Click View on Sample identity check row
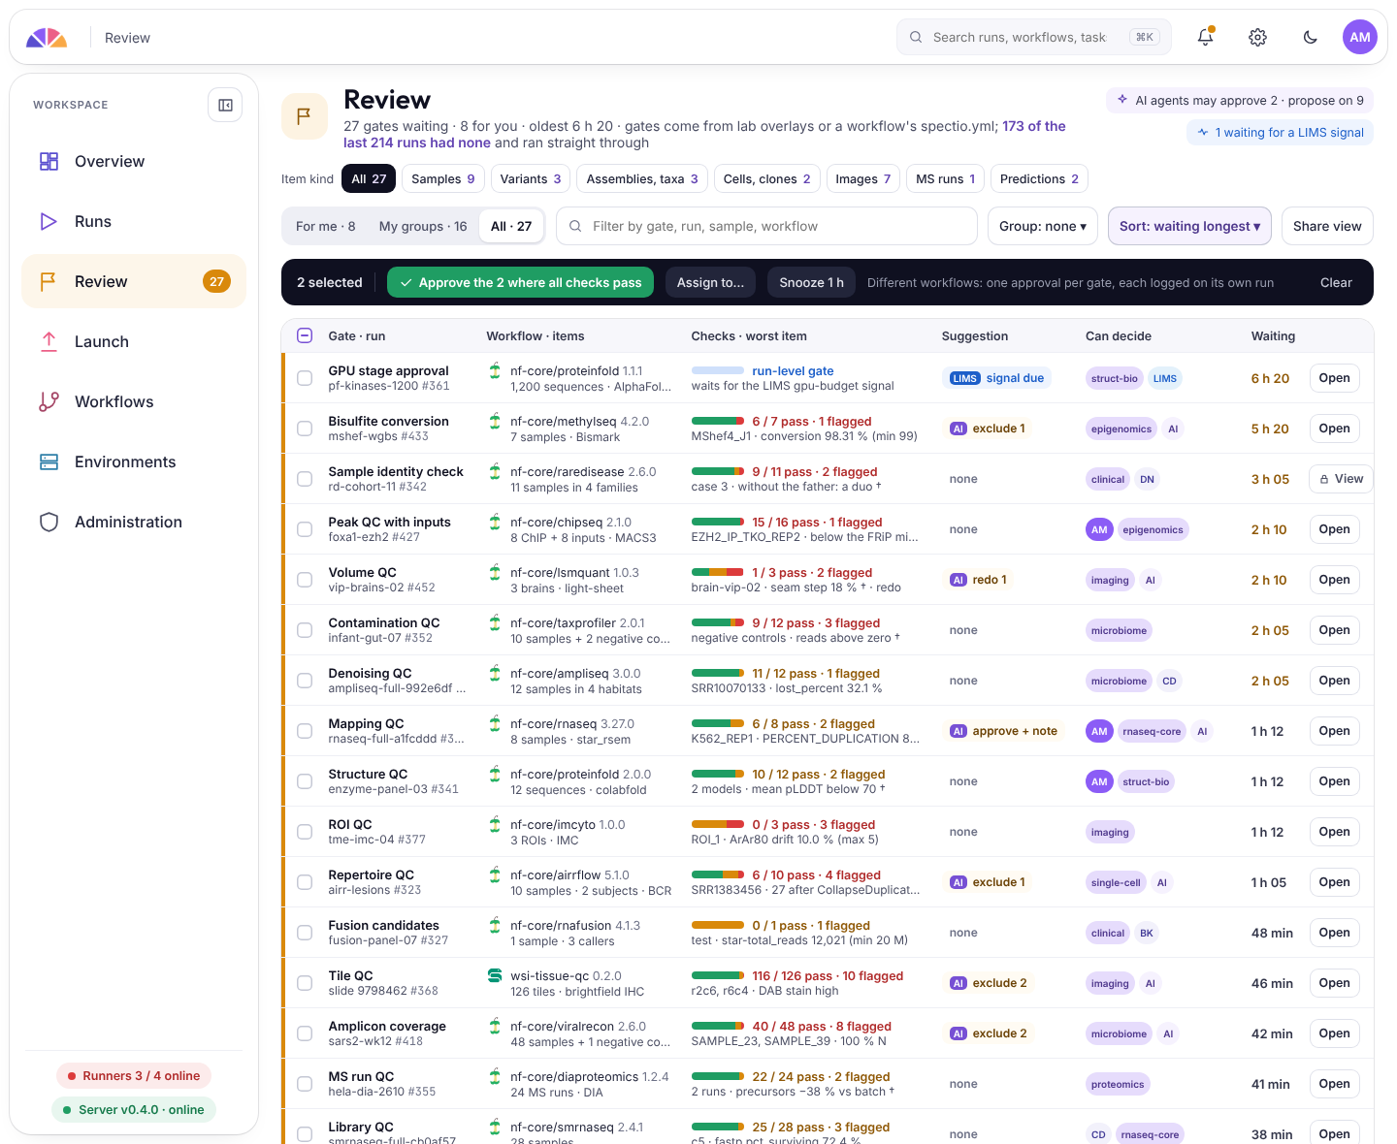 pos(1341,479)
